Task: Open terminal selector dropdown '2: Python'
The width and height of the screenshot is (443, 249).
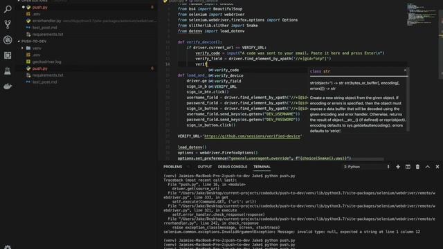Action: tap(366, 167)
